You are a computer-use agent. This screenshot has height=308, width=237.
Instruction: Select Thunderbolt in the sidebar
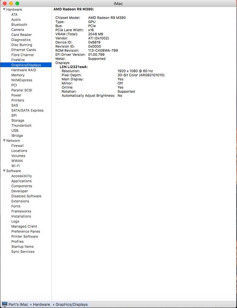point(21,125)
